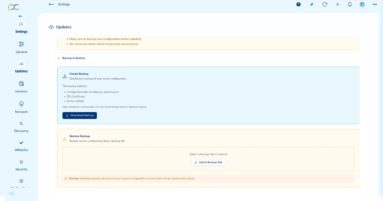Click the 'Create Backup' heading text
Image resolution: width=383 pixels, height=201 pixels.
(x=79, y=74)
